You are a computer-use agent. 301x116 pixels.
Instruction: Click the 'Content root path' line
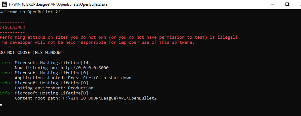pos(86,98)
